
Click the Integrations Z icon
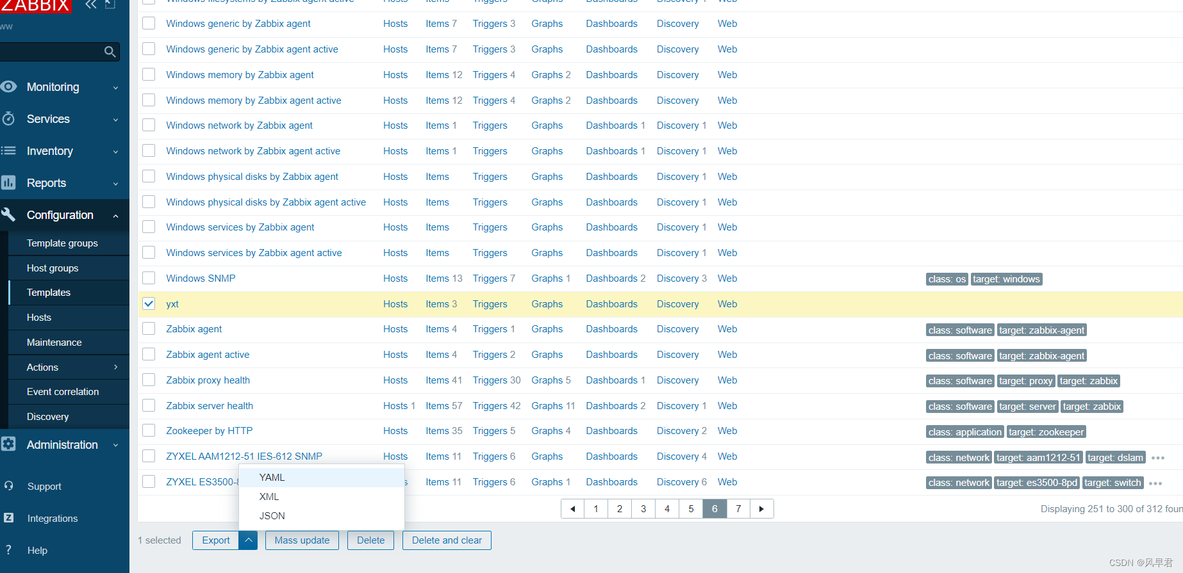point(9,518)
